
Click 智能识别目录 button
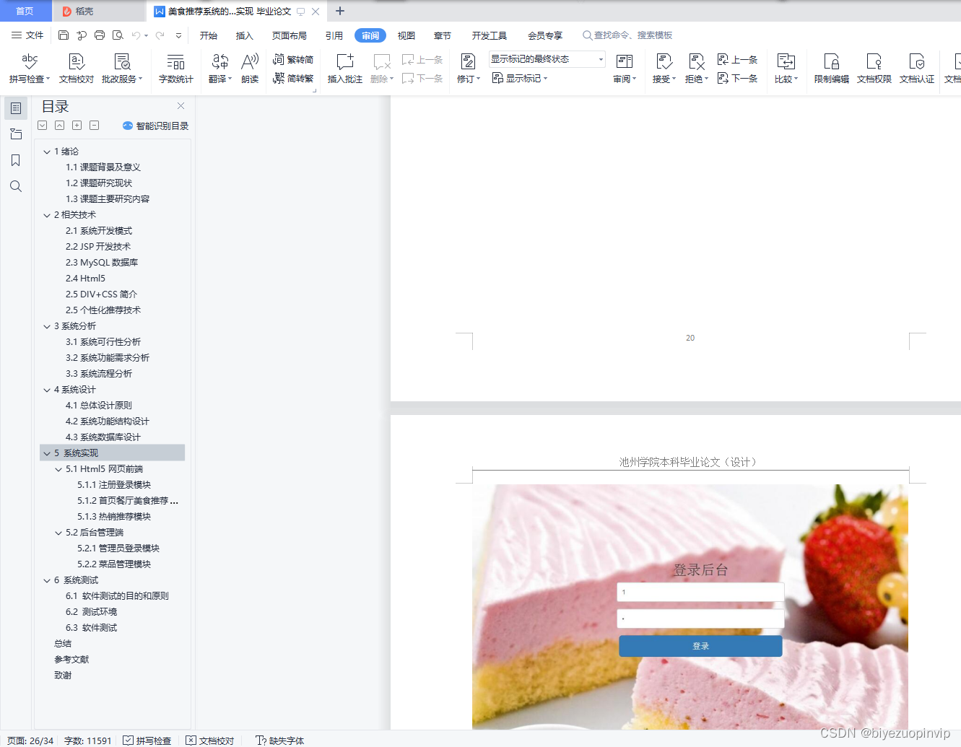(156, 126)
